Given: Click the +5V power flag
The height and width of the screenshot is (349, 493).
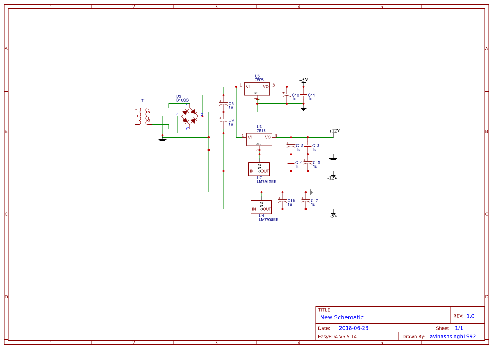Looking at the screenshot, I should [304, 81].
